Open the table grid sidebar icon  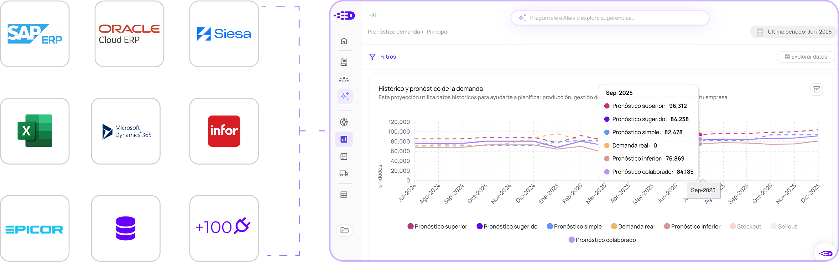point(344,195)
